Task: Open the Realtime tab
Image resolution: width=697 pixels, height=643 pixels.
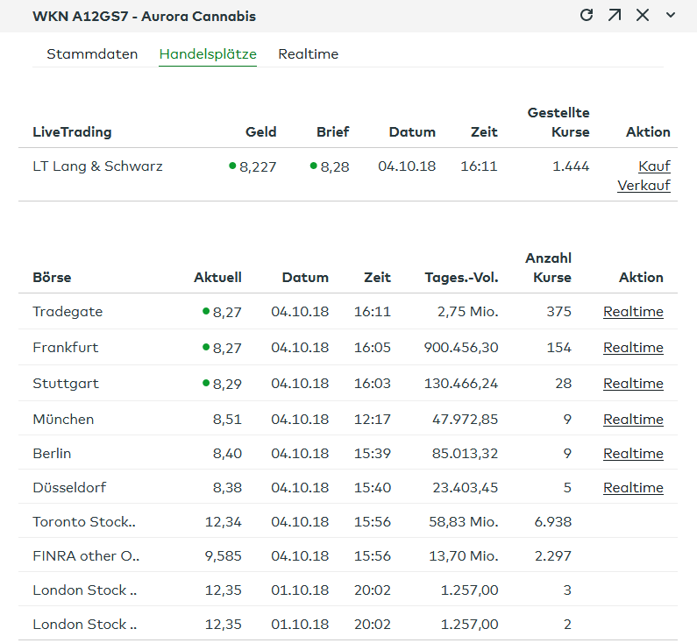Action: (308, 54)
